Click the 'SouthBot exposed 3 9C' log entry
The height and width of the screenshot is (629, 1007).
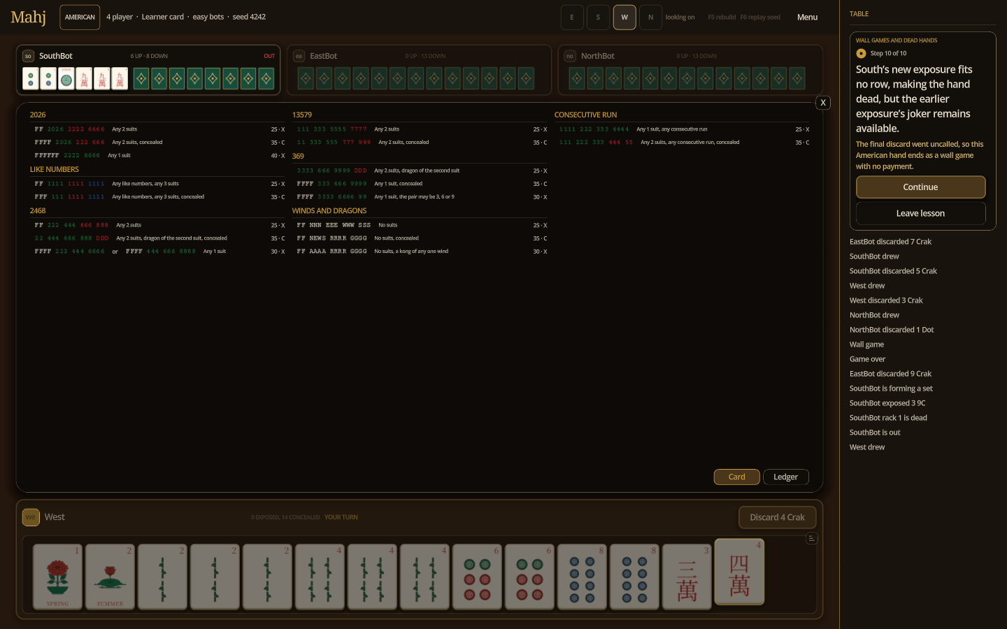pyautogui.click(x=887, y=403)
